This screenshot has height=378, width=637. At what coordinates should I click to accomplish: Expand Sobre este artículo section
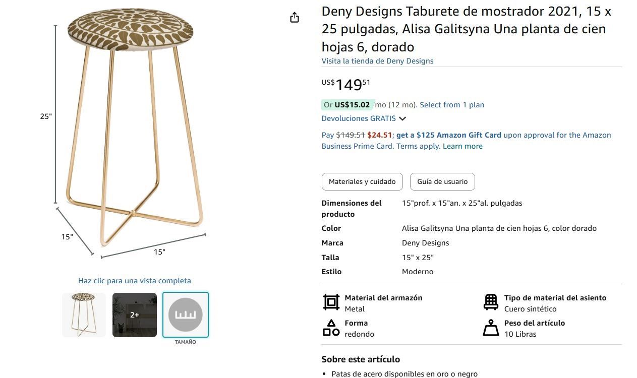click(x=360, y=359)
